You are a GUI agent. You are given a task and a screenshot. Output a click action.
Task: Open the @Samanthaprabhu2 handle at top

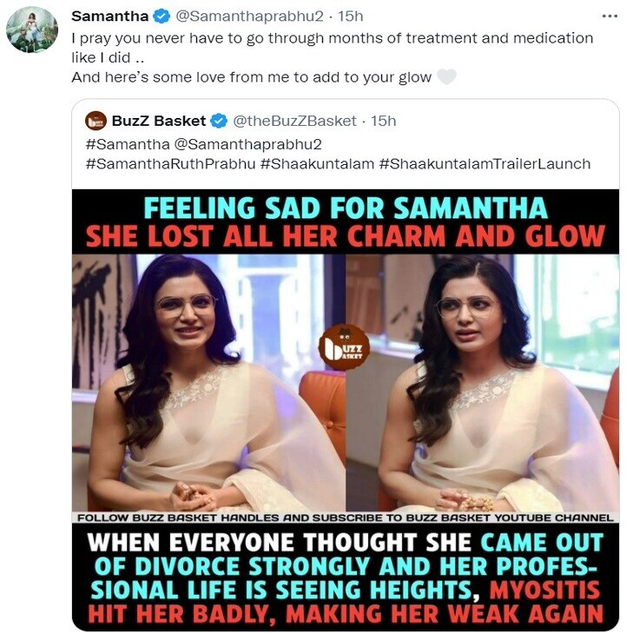point(249,16)
